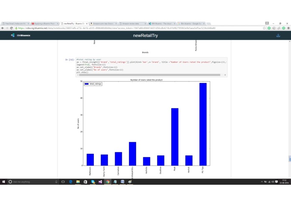
Task: Open Skype from the taskbar
Action: [93, 182]
